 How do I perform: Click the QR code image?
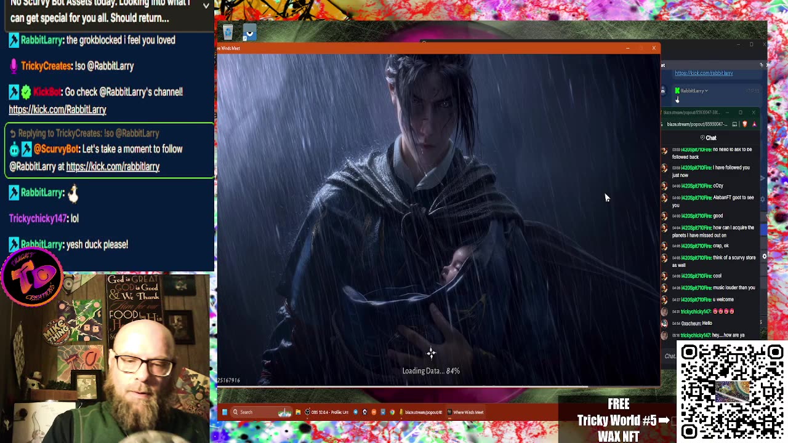(x=732, y=391)
